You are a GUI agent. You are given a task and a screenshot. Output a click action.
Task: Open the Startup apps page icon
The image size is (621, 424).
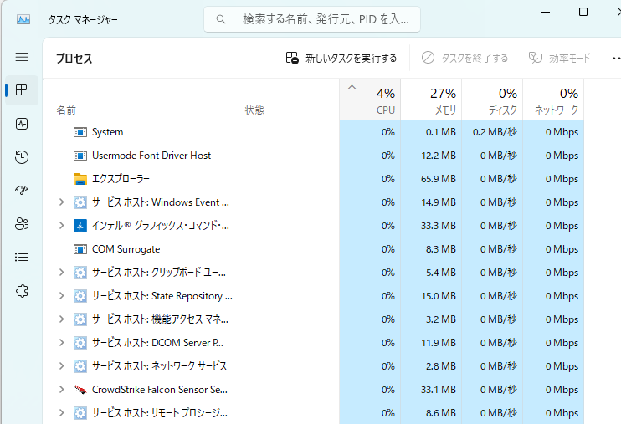pos(22,191)
